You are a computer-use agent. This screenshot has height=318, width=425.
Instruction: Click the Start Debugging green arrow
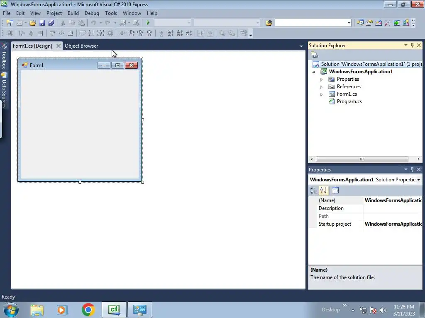coord(148,23)
